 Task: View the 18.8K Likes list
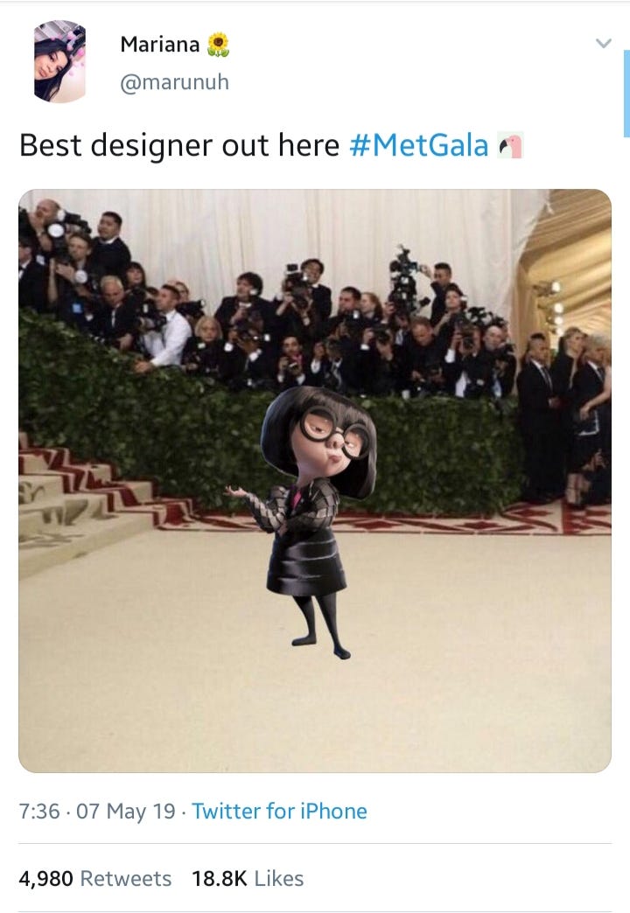248,878
